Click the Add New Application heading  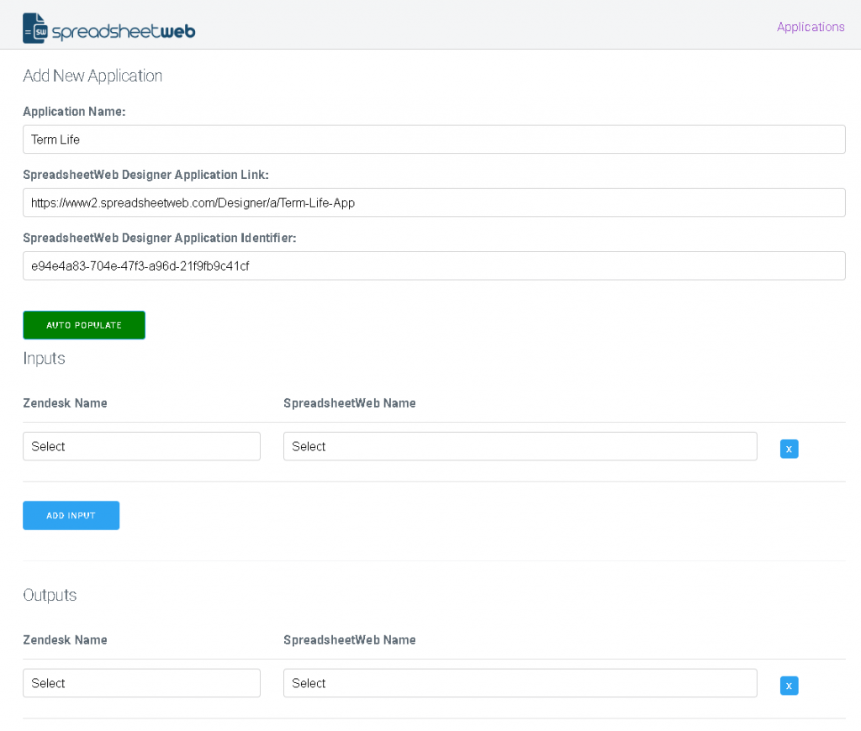pos(92,76)
